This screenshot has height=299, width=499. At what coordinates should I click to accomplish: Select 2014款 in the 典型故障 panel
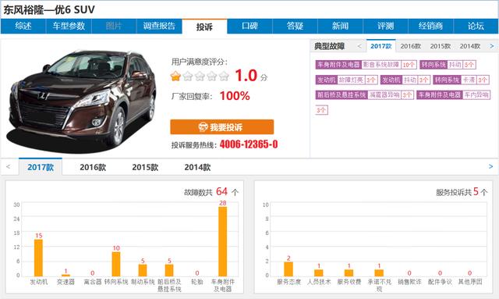click(x=469, y=46)
